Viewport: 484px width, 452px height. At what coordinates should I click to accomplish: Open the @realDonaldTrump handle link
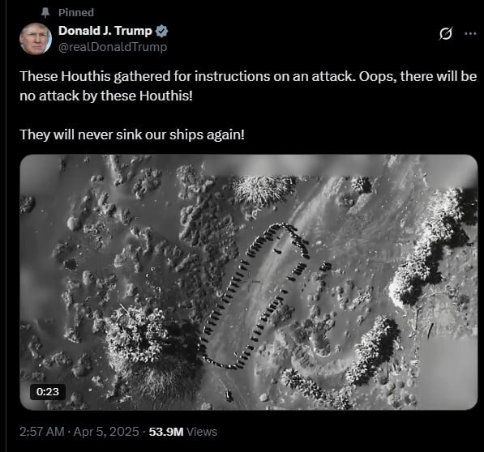click(x=113, y=47)
